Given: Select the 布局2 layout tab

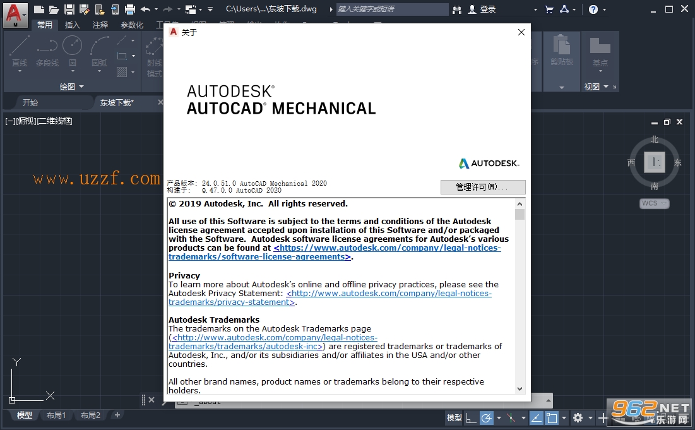Looking at the screenshot, I should [x=90, y=415].
